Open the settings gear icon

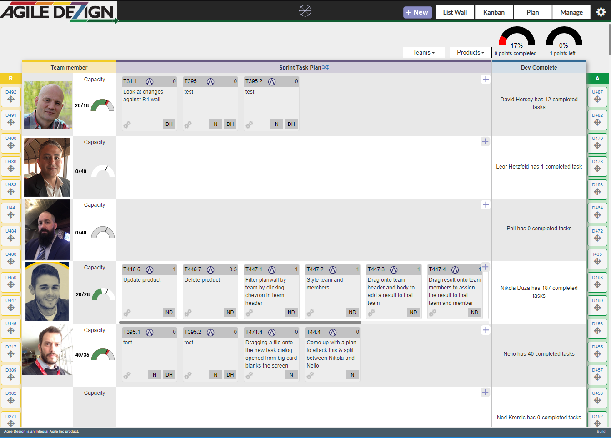point(601,12)
